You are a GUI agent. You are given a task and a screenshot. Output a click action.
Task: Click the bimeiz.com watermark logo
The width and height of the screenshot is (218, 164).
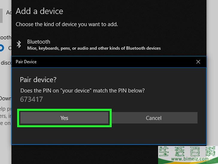coord(188,155)
